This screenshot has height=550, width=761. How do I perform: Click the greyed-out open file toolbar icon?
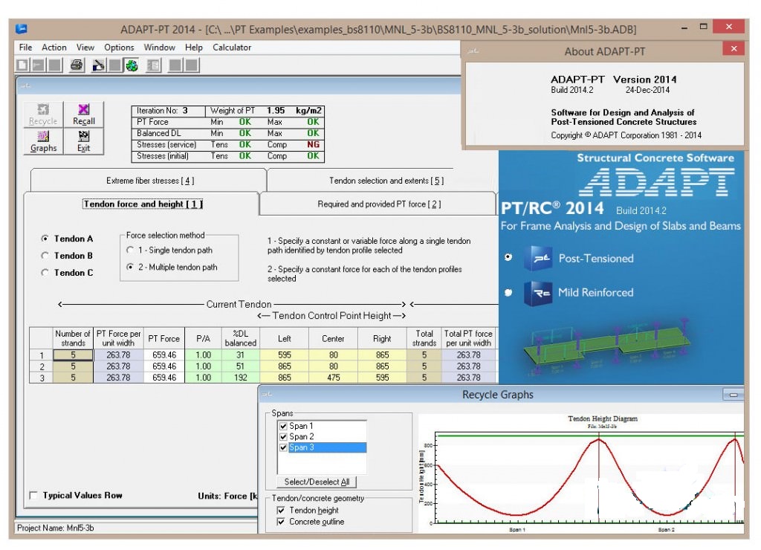click(38, 65)
